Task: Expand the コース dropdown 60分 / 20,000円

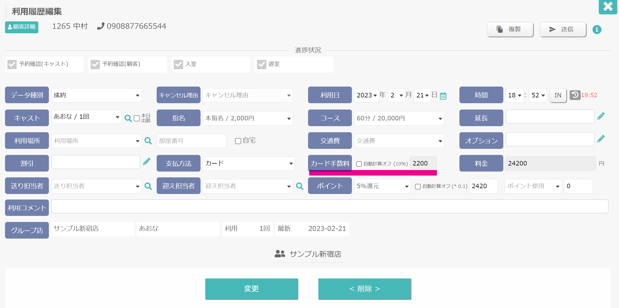Action: [x=399, y=118]
